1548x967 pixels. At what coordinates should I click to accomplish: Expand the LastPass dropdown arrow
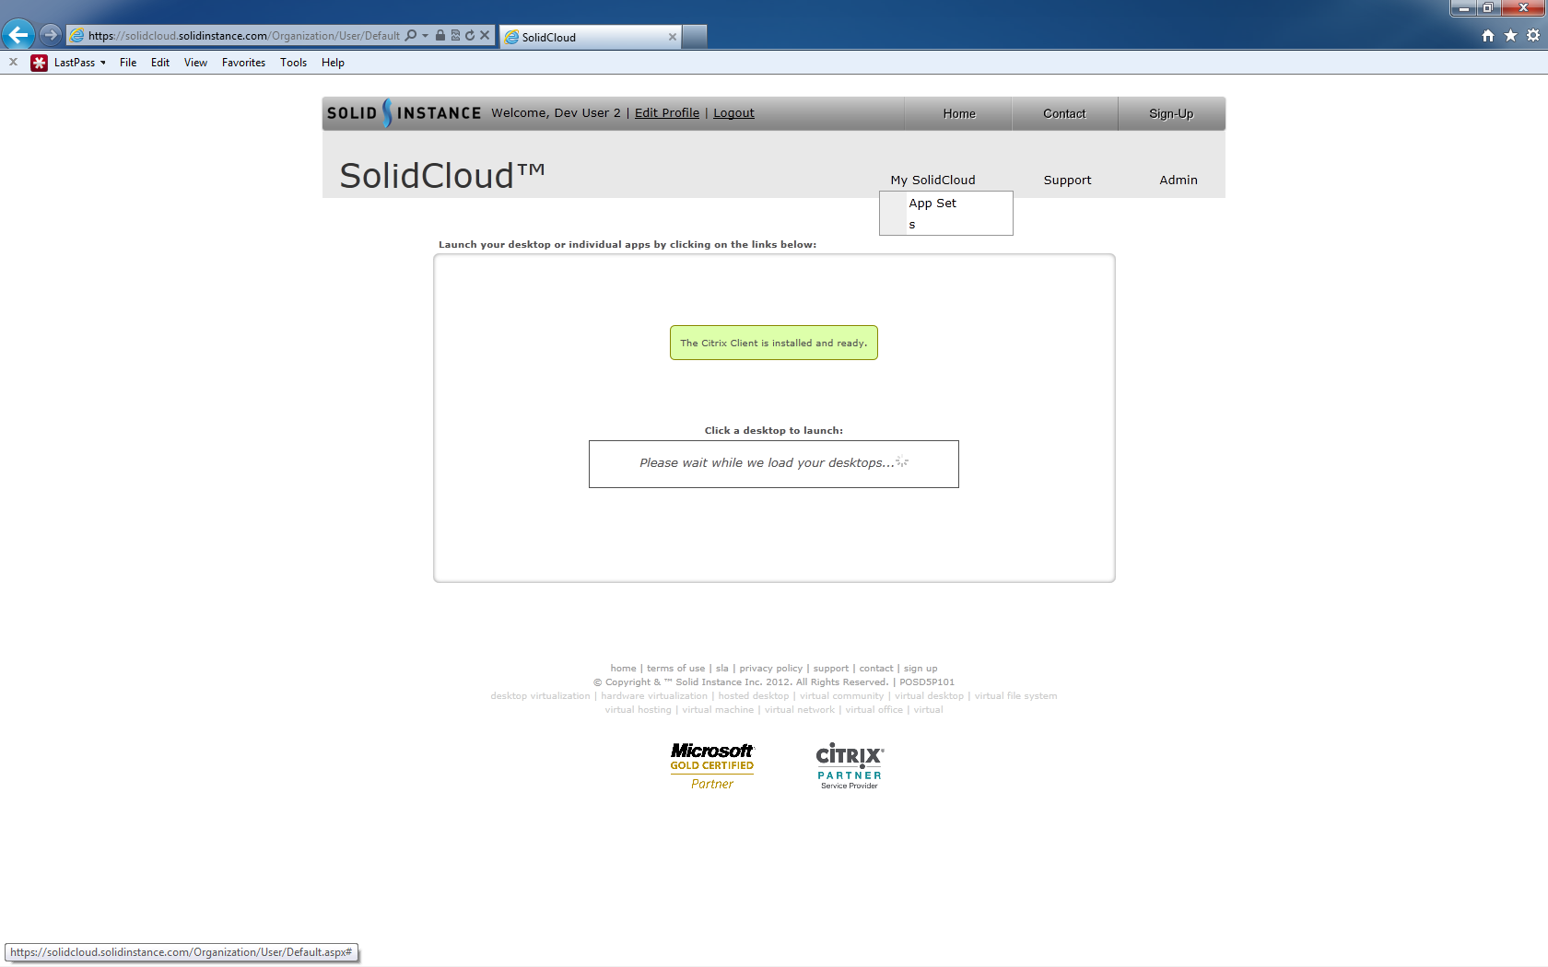tap(103, 63)
